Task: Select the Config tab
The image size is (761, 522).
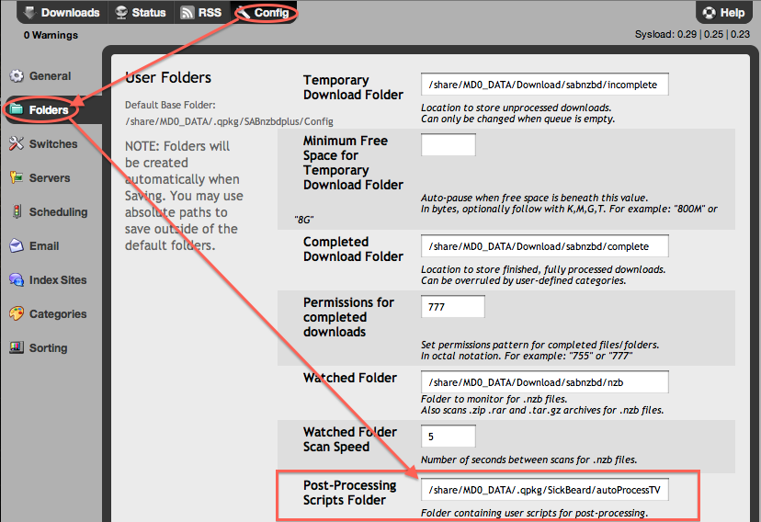Action: [264, 13]
